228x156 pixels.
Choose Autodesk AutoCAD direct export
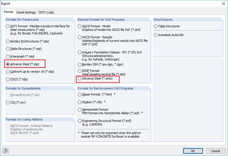pyautogui.click(x=156, y=35)
